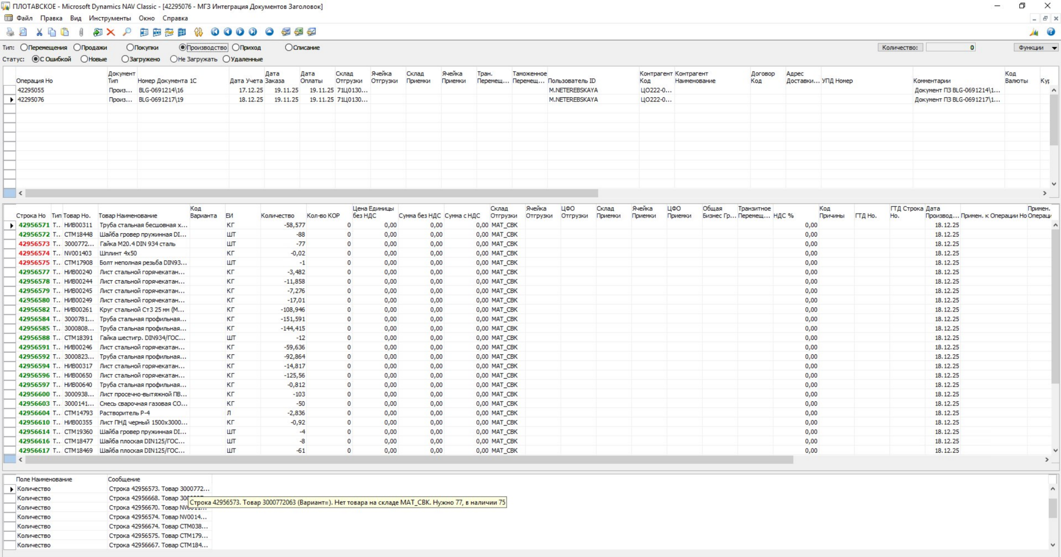Go to the first record with the navigation icon
Image resolution: width=1061 pixels, height=557 pixels.
(x=215, y=32)
